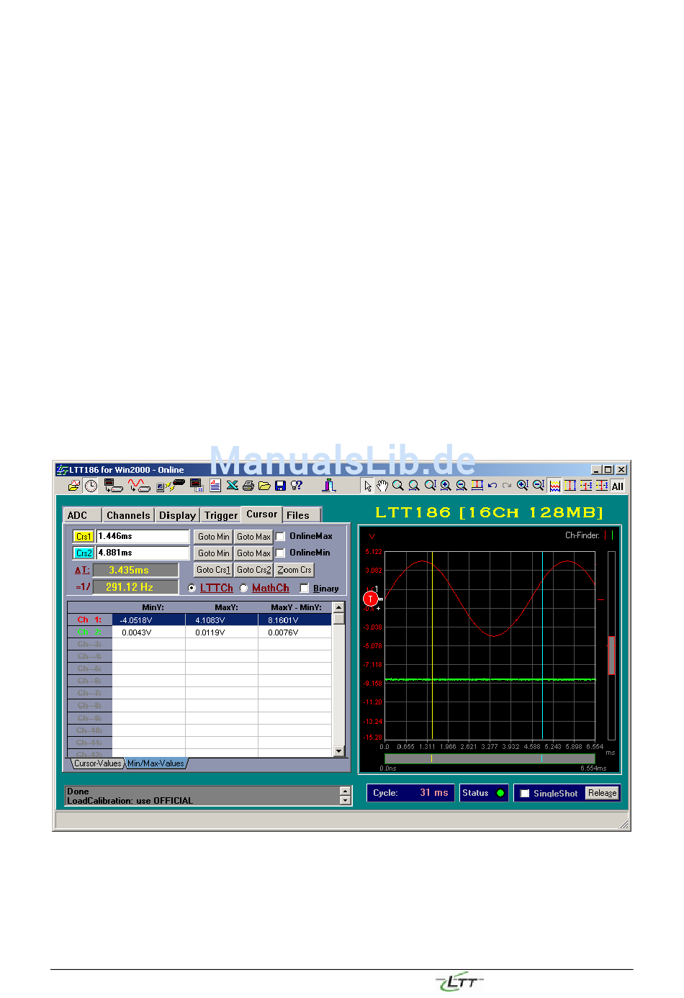Select the plain magnifier zoom tool
The height and width of the screenshot is (998, 684).
click(x=398, y=486)
